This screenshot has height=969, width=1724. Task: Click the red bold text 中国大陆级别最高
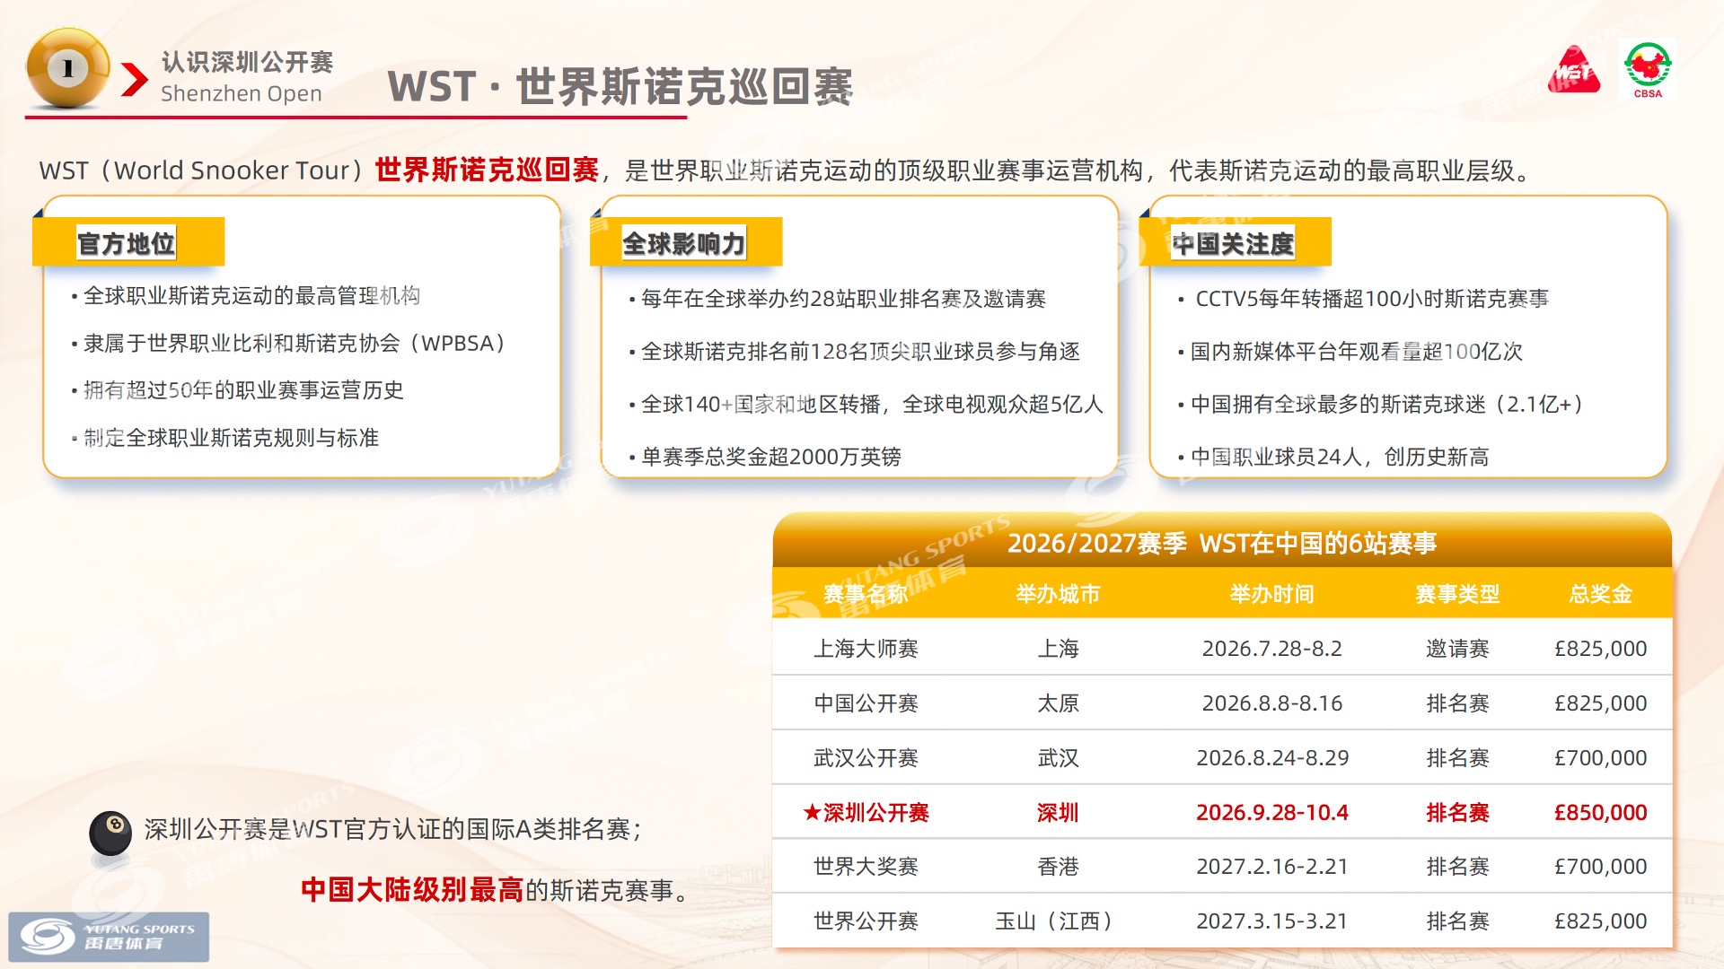pyautogui.click(x=411, y=889)
